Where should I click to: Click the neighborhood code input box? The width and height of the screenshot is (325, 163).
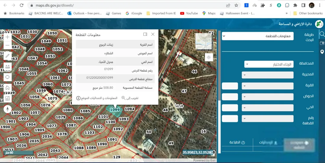[230, 107]
